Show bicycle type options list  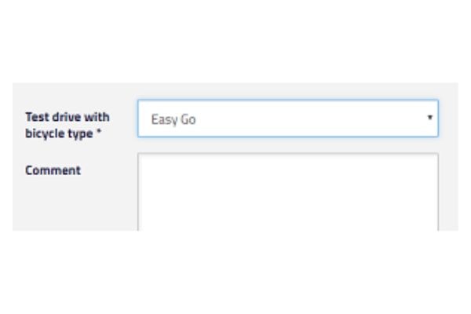(287, 119)
